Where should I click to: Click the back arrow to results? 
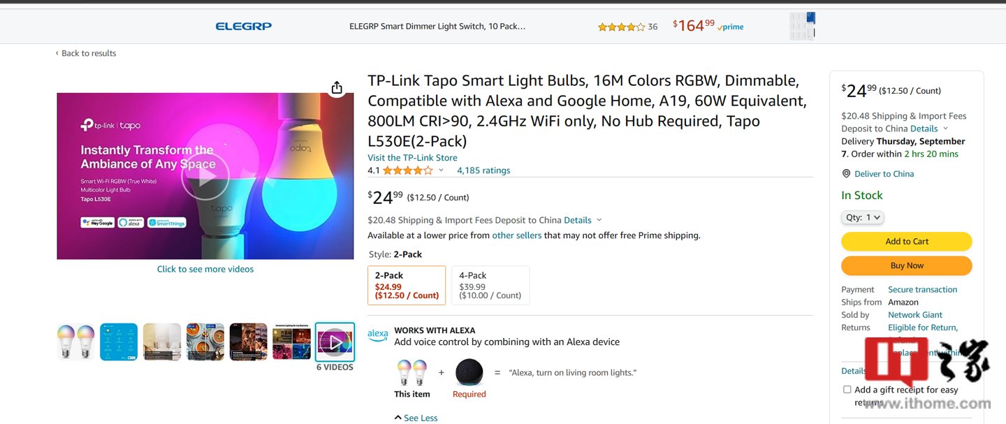pyautogui.click(x=57, y=53)
